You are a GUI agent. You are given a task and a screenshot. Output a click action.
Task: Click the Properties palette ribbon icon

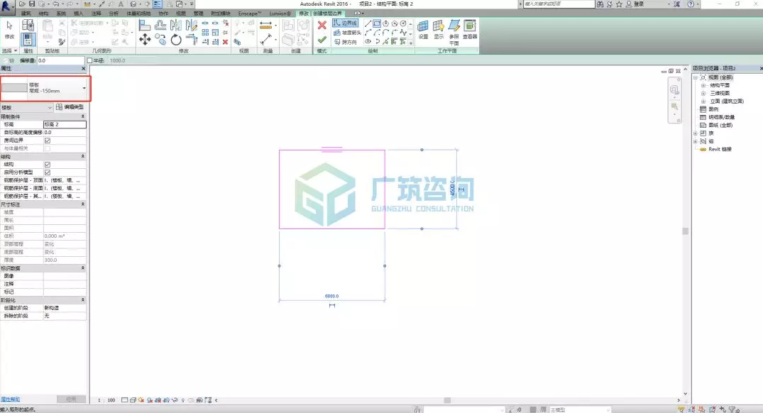click(x=28, y=40)
